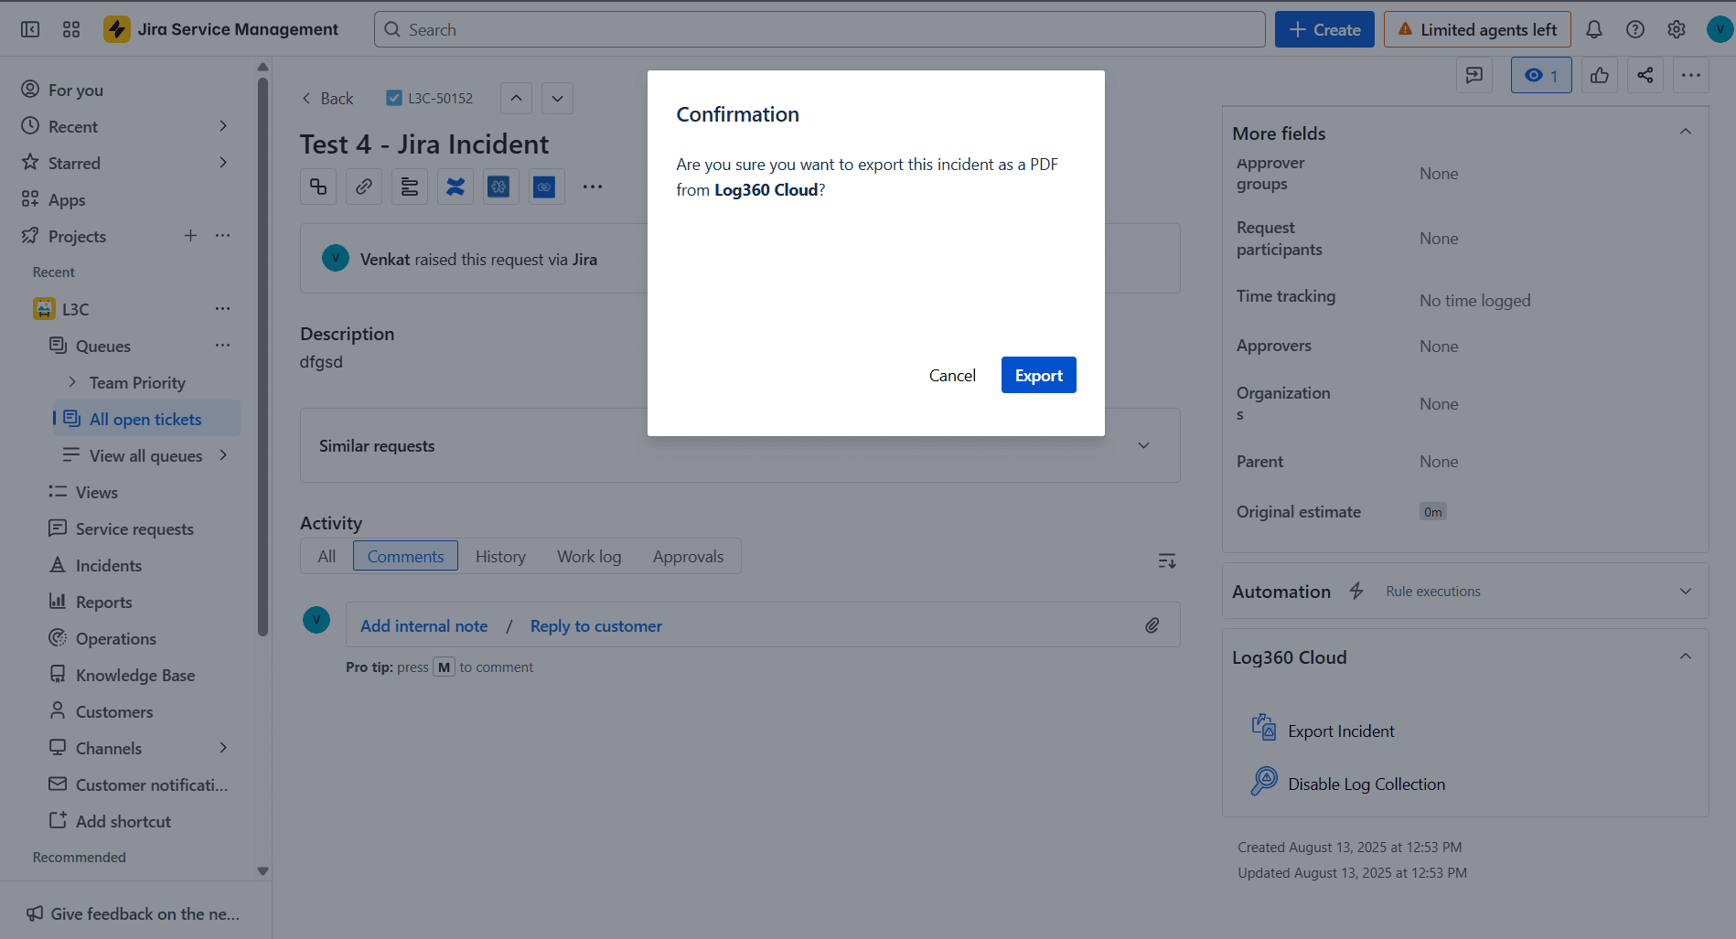
Task: Select the add child issue icon
Action: click(x=317, y=187)
